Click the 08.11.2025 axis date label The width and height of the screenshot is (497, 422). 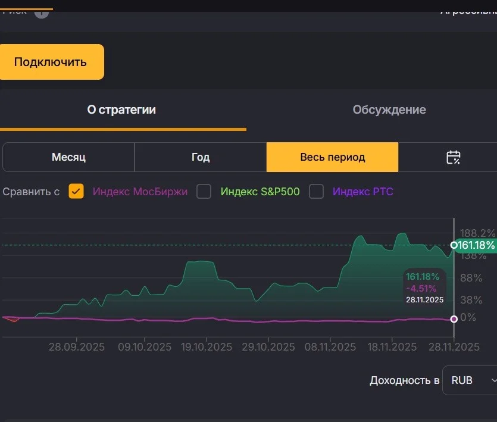[x=330, y=347]
